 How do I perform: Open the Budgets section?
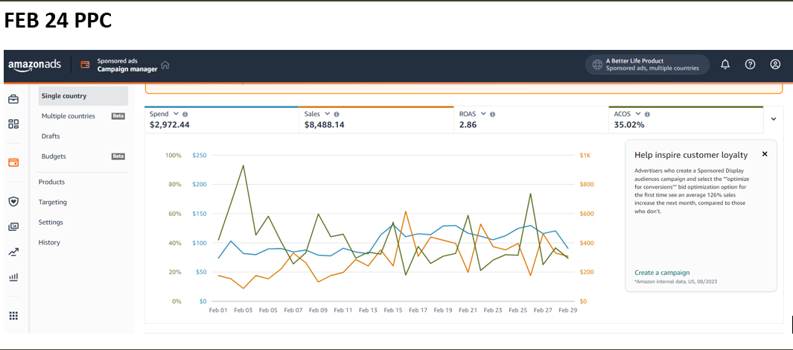tap(54, 156)
